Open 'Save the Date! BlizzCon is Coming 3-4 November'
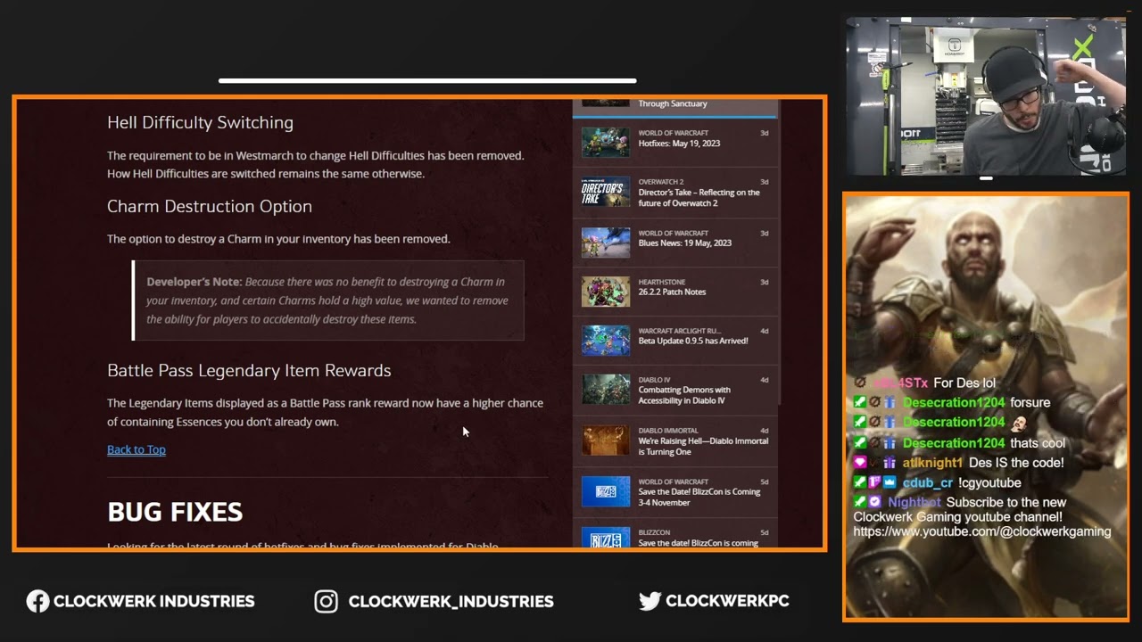Viewport: 1142px width, 642px height. tap(699, 497)
